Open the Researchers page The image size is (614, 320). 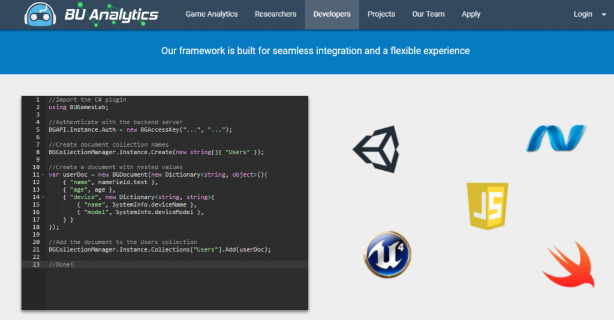276,14
